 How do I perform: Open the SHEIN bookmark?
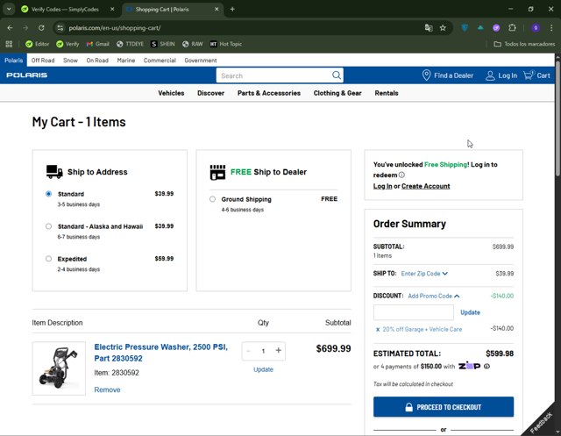click(163, 44)
